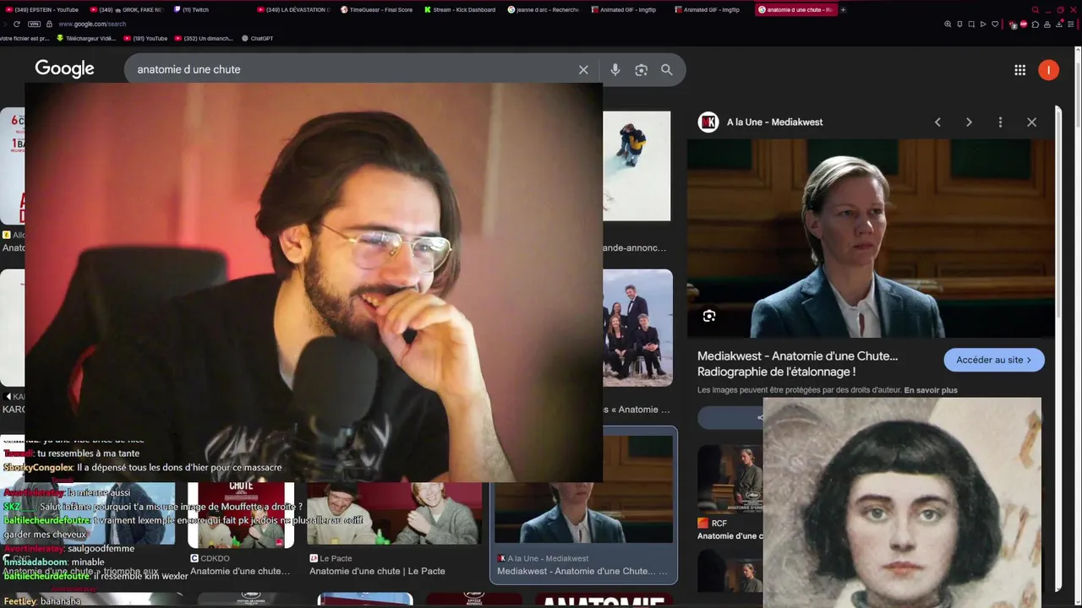Image resolution: width=1082 pixels, height=608 pixels.
Task: Click the zoom magnifier icon in toolbar
Action: (x=948, y=24)
